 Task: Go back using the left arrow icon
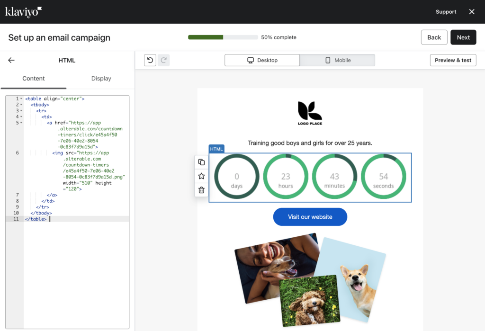[x=11, y=60]
